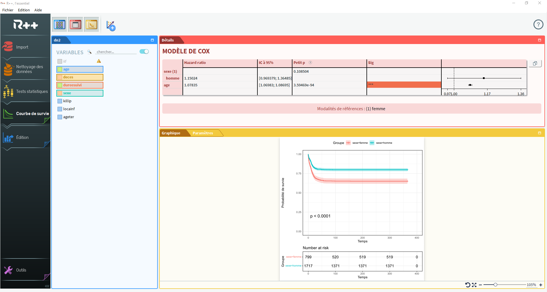
Task: Open the Edition menu
Action: point(24,10)
